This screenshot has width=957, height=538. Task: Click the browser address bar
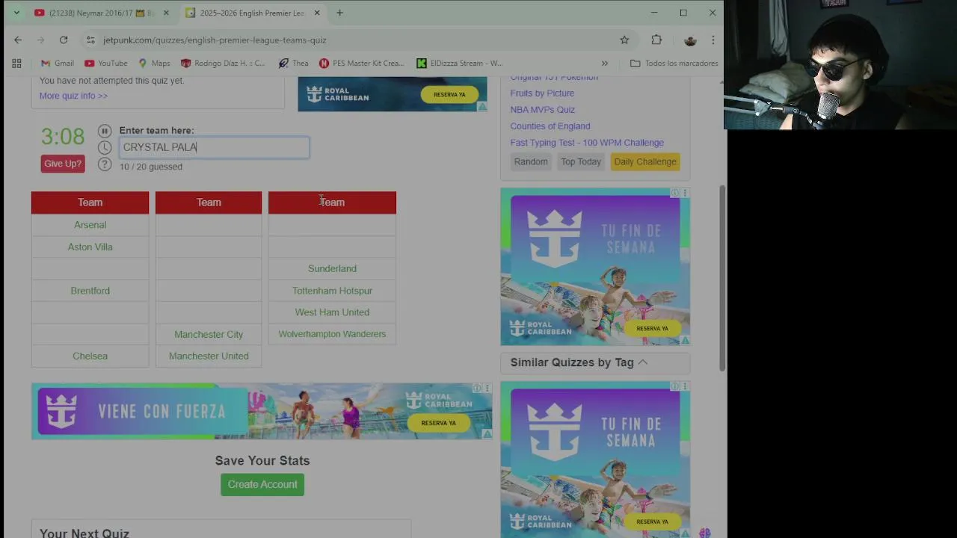click(x=351, y=40)
